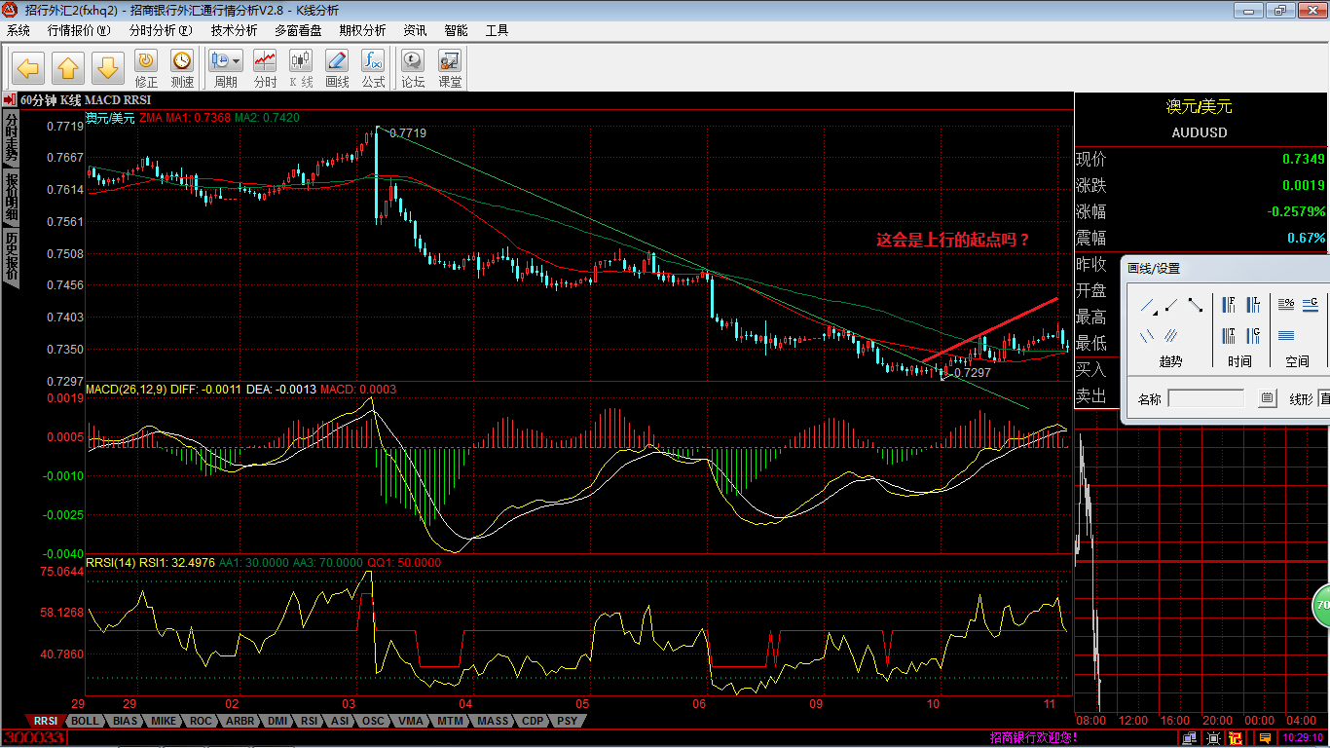Image resolution: width=1330 pixels, height=748 pixels.
Task: Click the orange message icon in status bar
Action: [x=1265, y=738]
